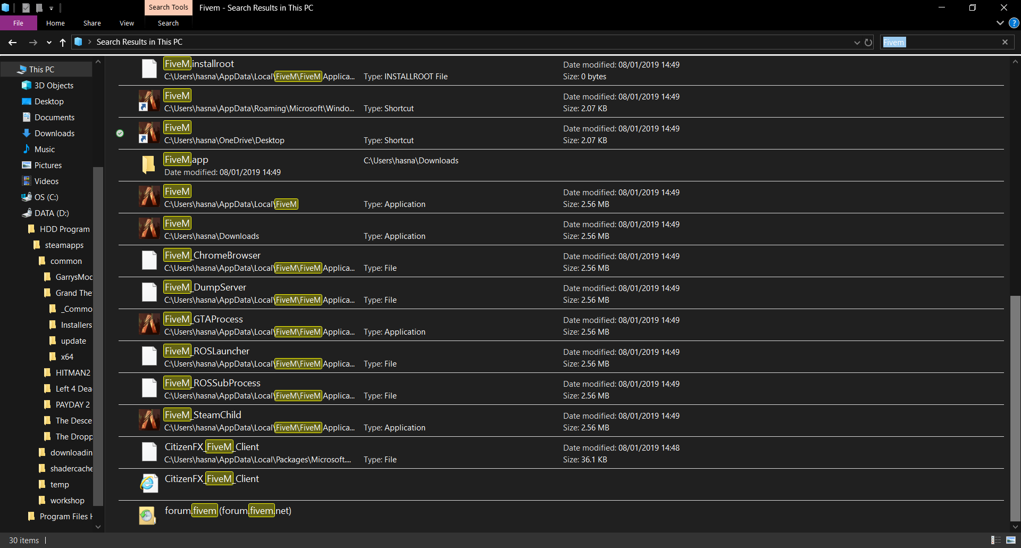The height and width of the screenshot is (548, 1021).
Task: Open the CitizenFX FiveM Client Internet Explorer icon
Action: [149, 483]
